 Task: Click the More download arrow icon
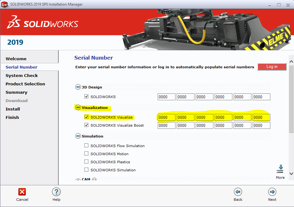coord(280,169)
